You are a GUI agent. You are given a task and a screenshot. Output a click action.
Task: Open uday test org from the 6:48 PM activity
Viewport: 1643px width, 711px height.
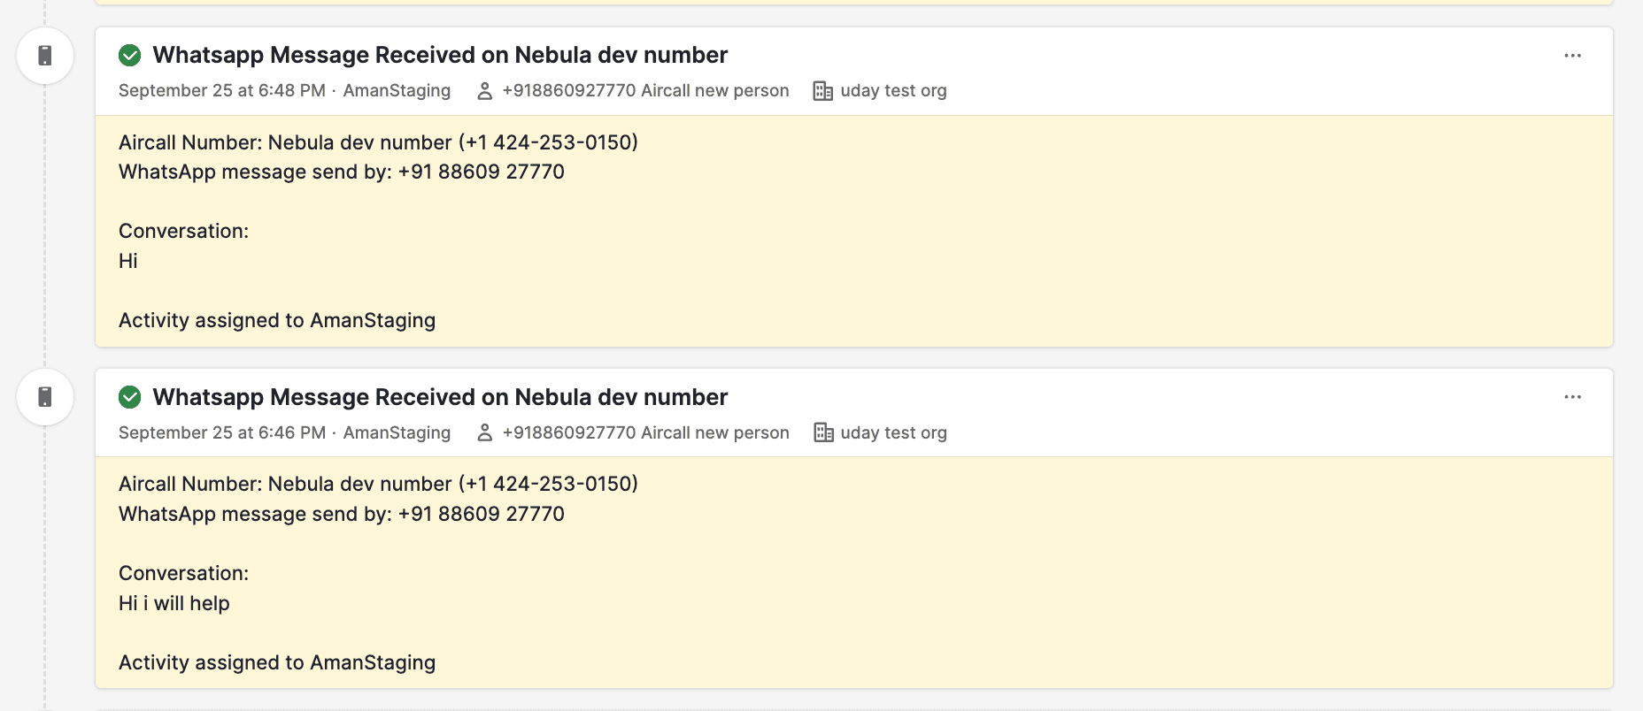(x=893, y=91)
